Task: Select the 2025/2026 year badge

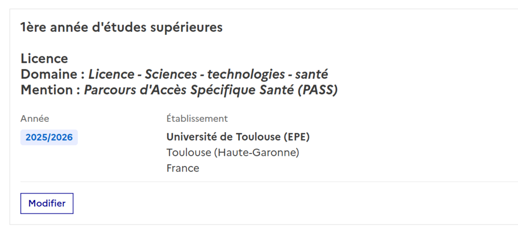Action: coord(49,137)
